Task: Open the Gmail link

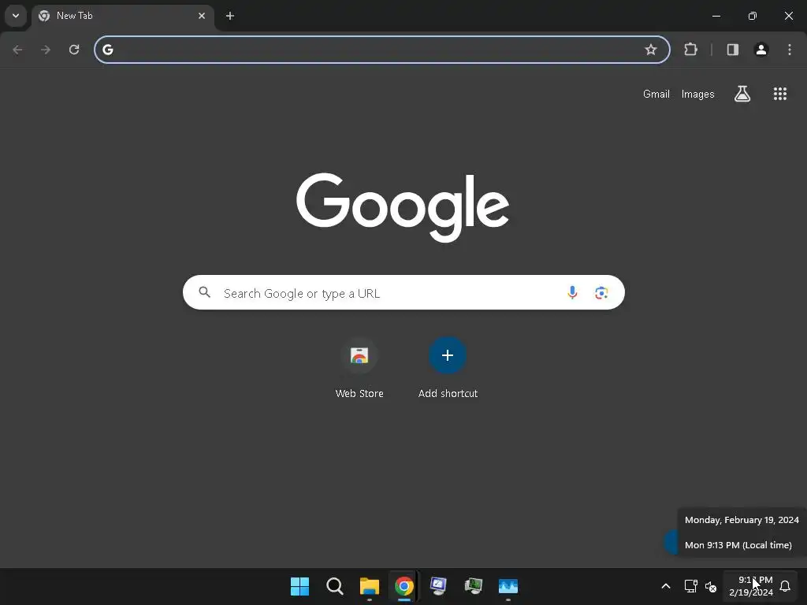Action: pos(656,95)
